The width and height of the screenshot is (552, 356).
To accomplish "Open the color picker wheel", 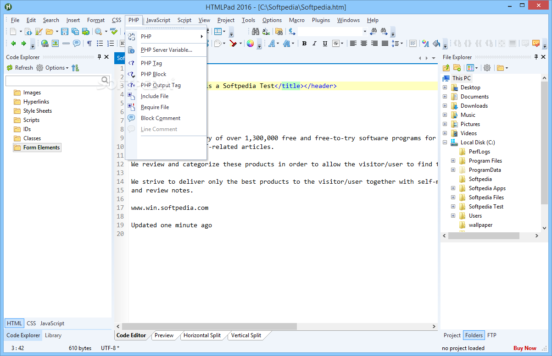I will pos(250,44).
